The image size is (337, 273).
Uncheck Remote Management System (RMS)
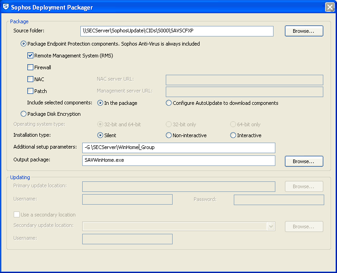click(30, 56)
